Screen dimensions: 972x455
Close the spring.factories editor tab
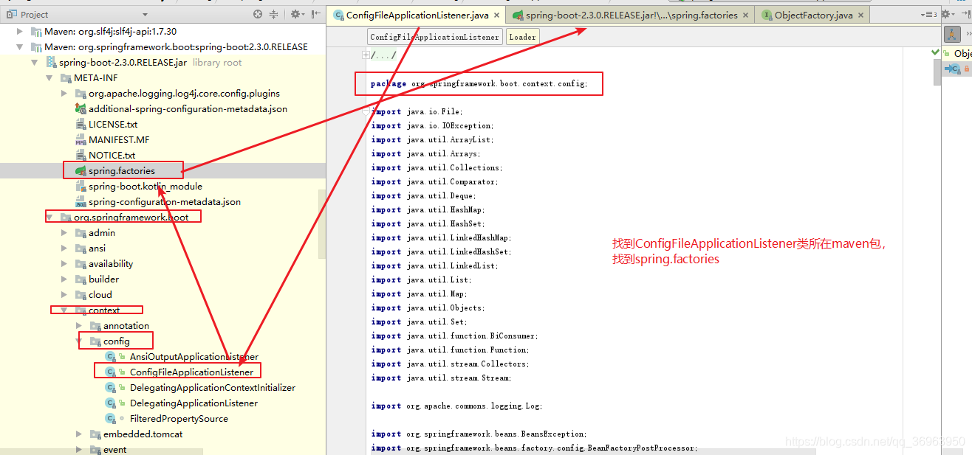(x=745, y=15)
